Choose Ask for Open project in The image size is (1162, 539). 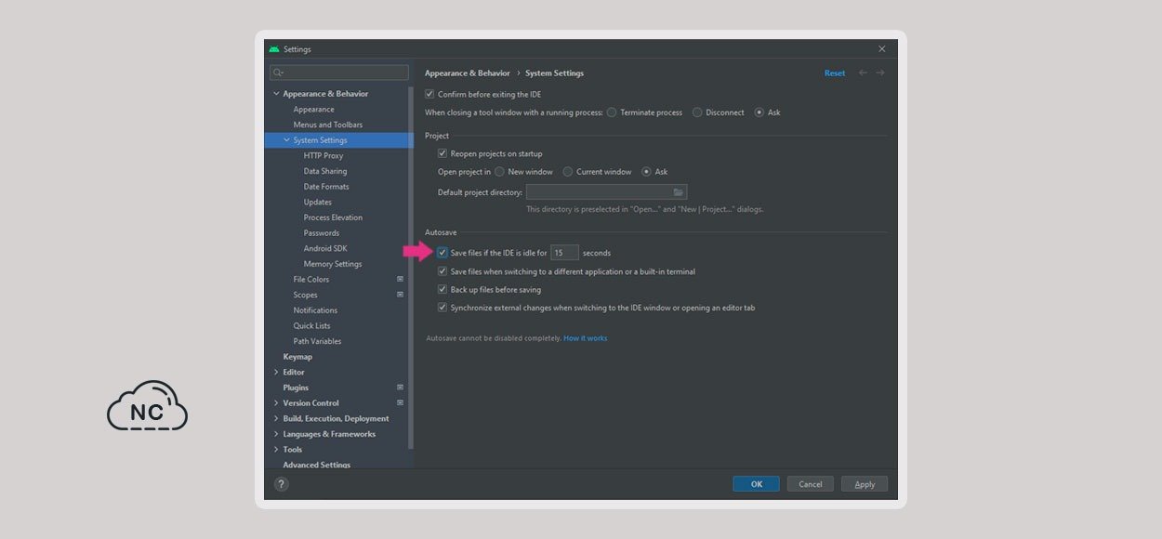point(646,172)
